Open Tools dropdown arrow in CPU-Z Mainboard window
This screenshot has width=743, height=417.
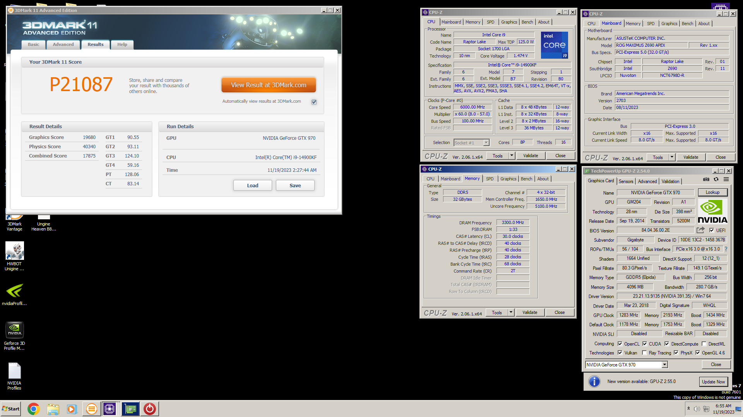pyautogui.click(x=672, y=157)
